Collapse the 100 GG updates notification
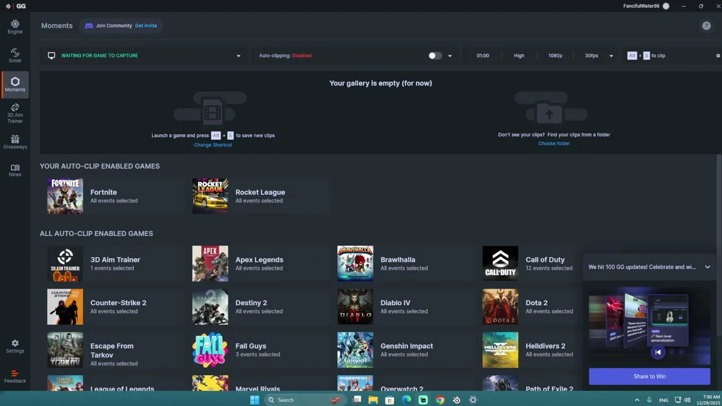The width and height of the screenshot is (722, 406). [707, 267]
